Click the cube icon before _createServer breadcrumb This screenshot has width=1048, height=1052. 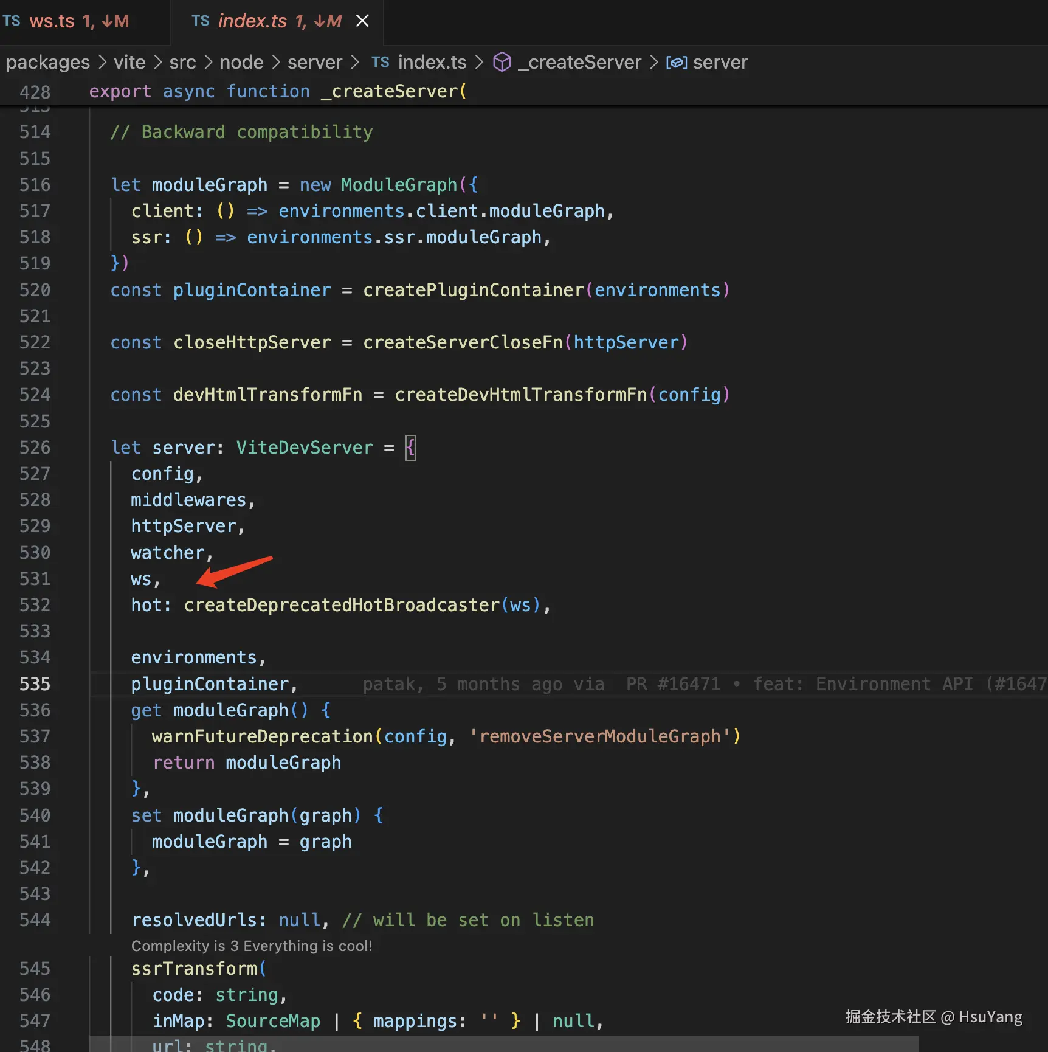(x=502, y=62)
